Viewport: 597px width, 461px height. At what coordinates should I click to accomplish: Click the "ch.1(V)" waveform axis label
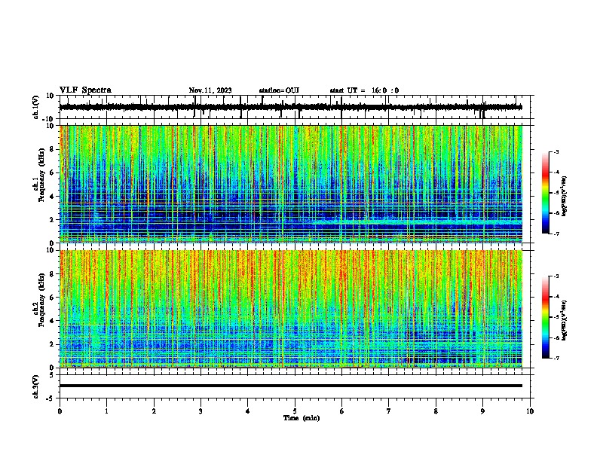coord(36,107)
